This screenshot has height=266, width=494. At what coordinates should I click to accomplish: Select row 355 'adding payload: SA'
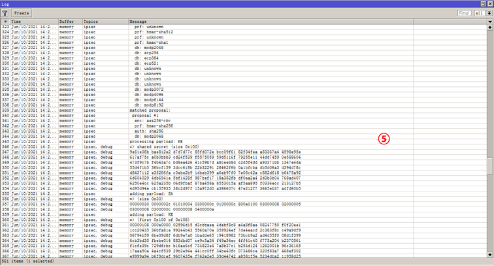244,194
